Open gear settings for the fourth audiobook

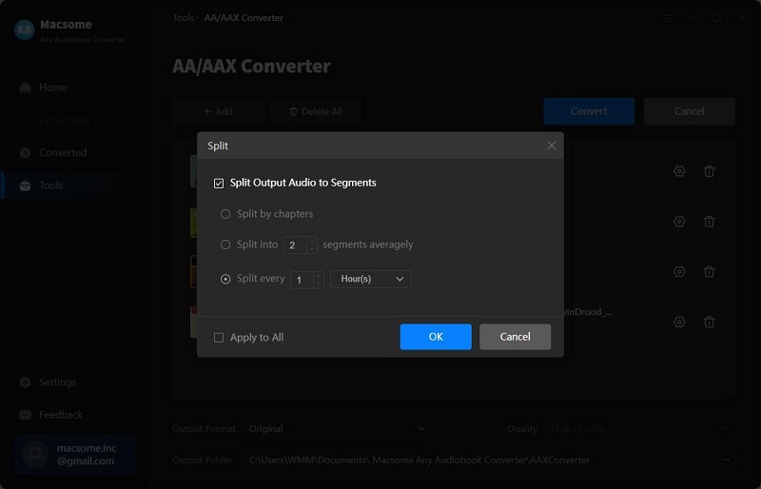coord(679,322)
